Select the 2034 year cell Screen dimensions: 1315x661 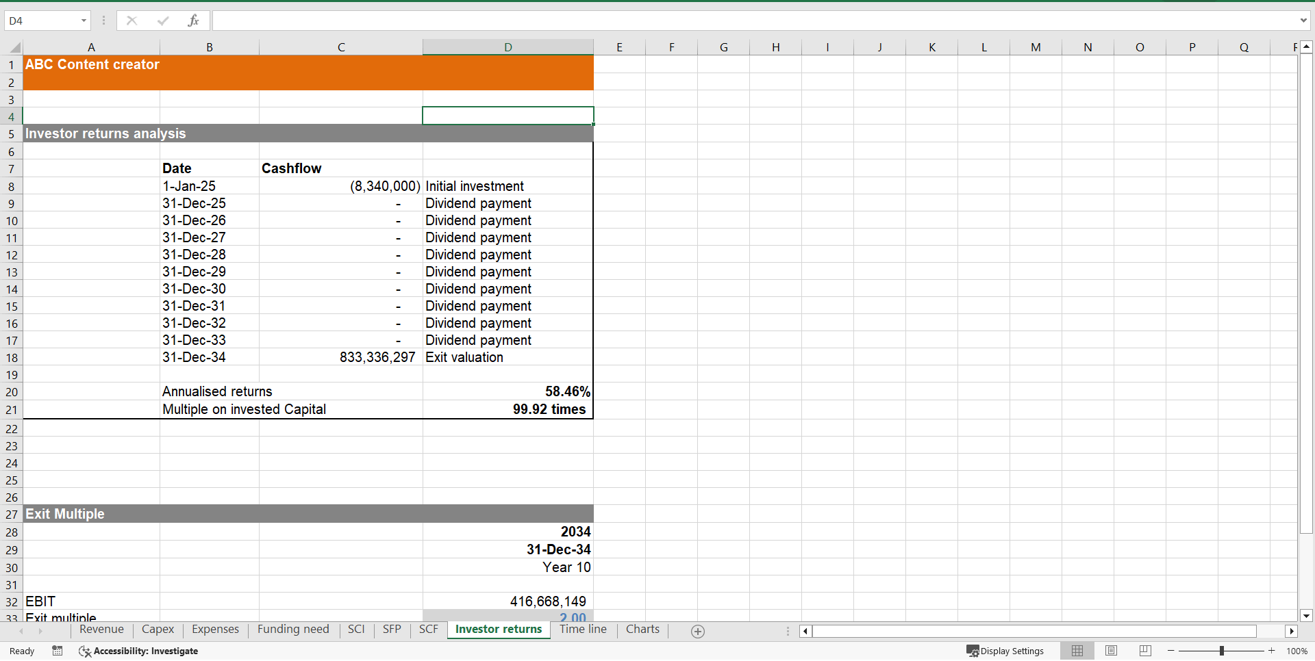(508, 532)
